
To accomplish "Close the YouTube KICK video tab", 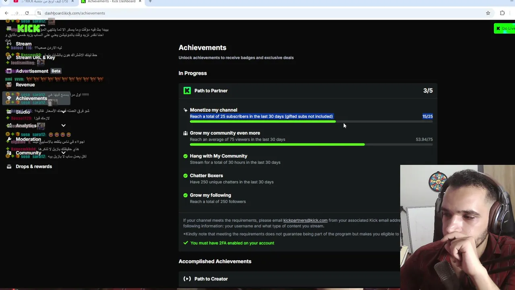I will (72, 1).
